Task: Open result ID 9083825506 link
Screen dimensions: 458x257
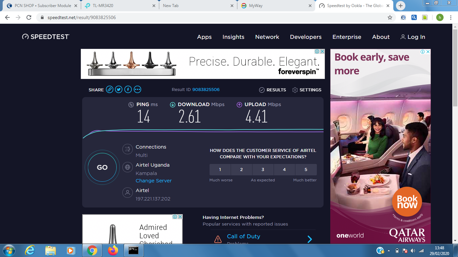Action: coord(206,90)
